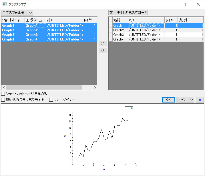
Task: Collapse the preview with the double-chevron button
Action: [200, 100]
